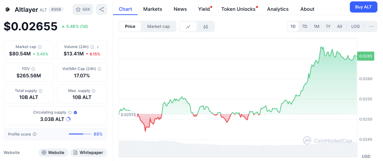This screenshot has width=383, height=161.
Task: Open the share icon button
Action: point(102,9)
